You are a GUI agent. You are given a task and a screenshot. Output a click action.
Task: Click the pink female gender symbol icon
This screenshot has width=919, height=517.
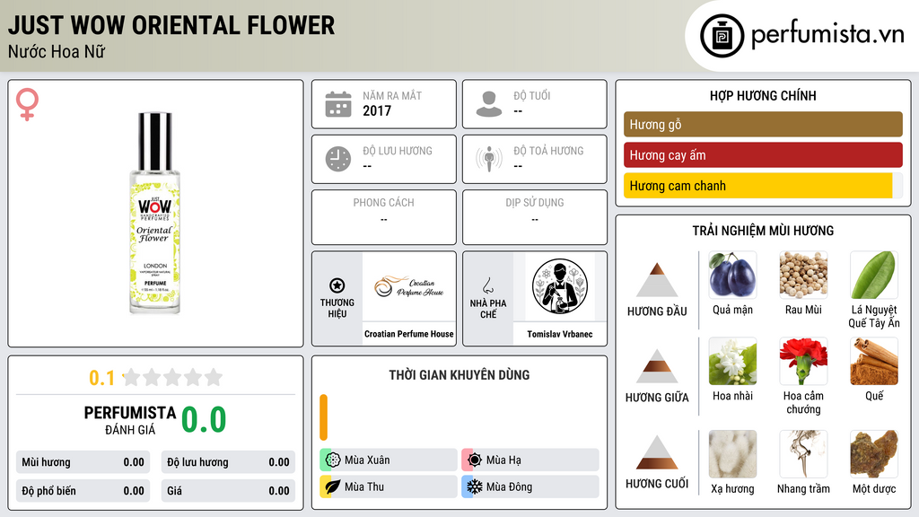click(x=27, y=104)
